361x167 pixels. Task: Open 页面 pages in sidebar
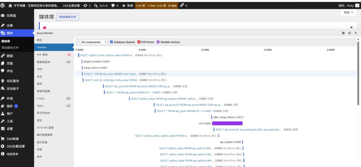pyautogui.click(x=17, y=63)
